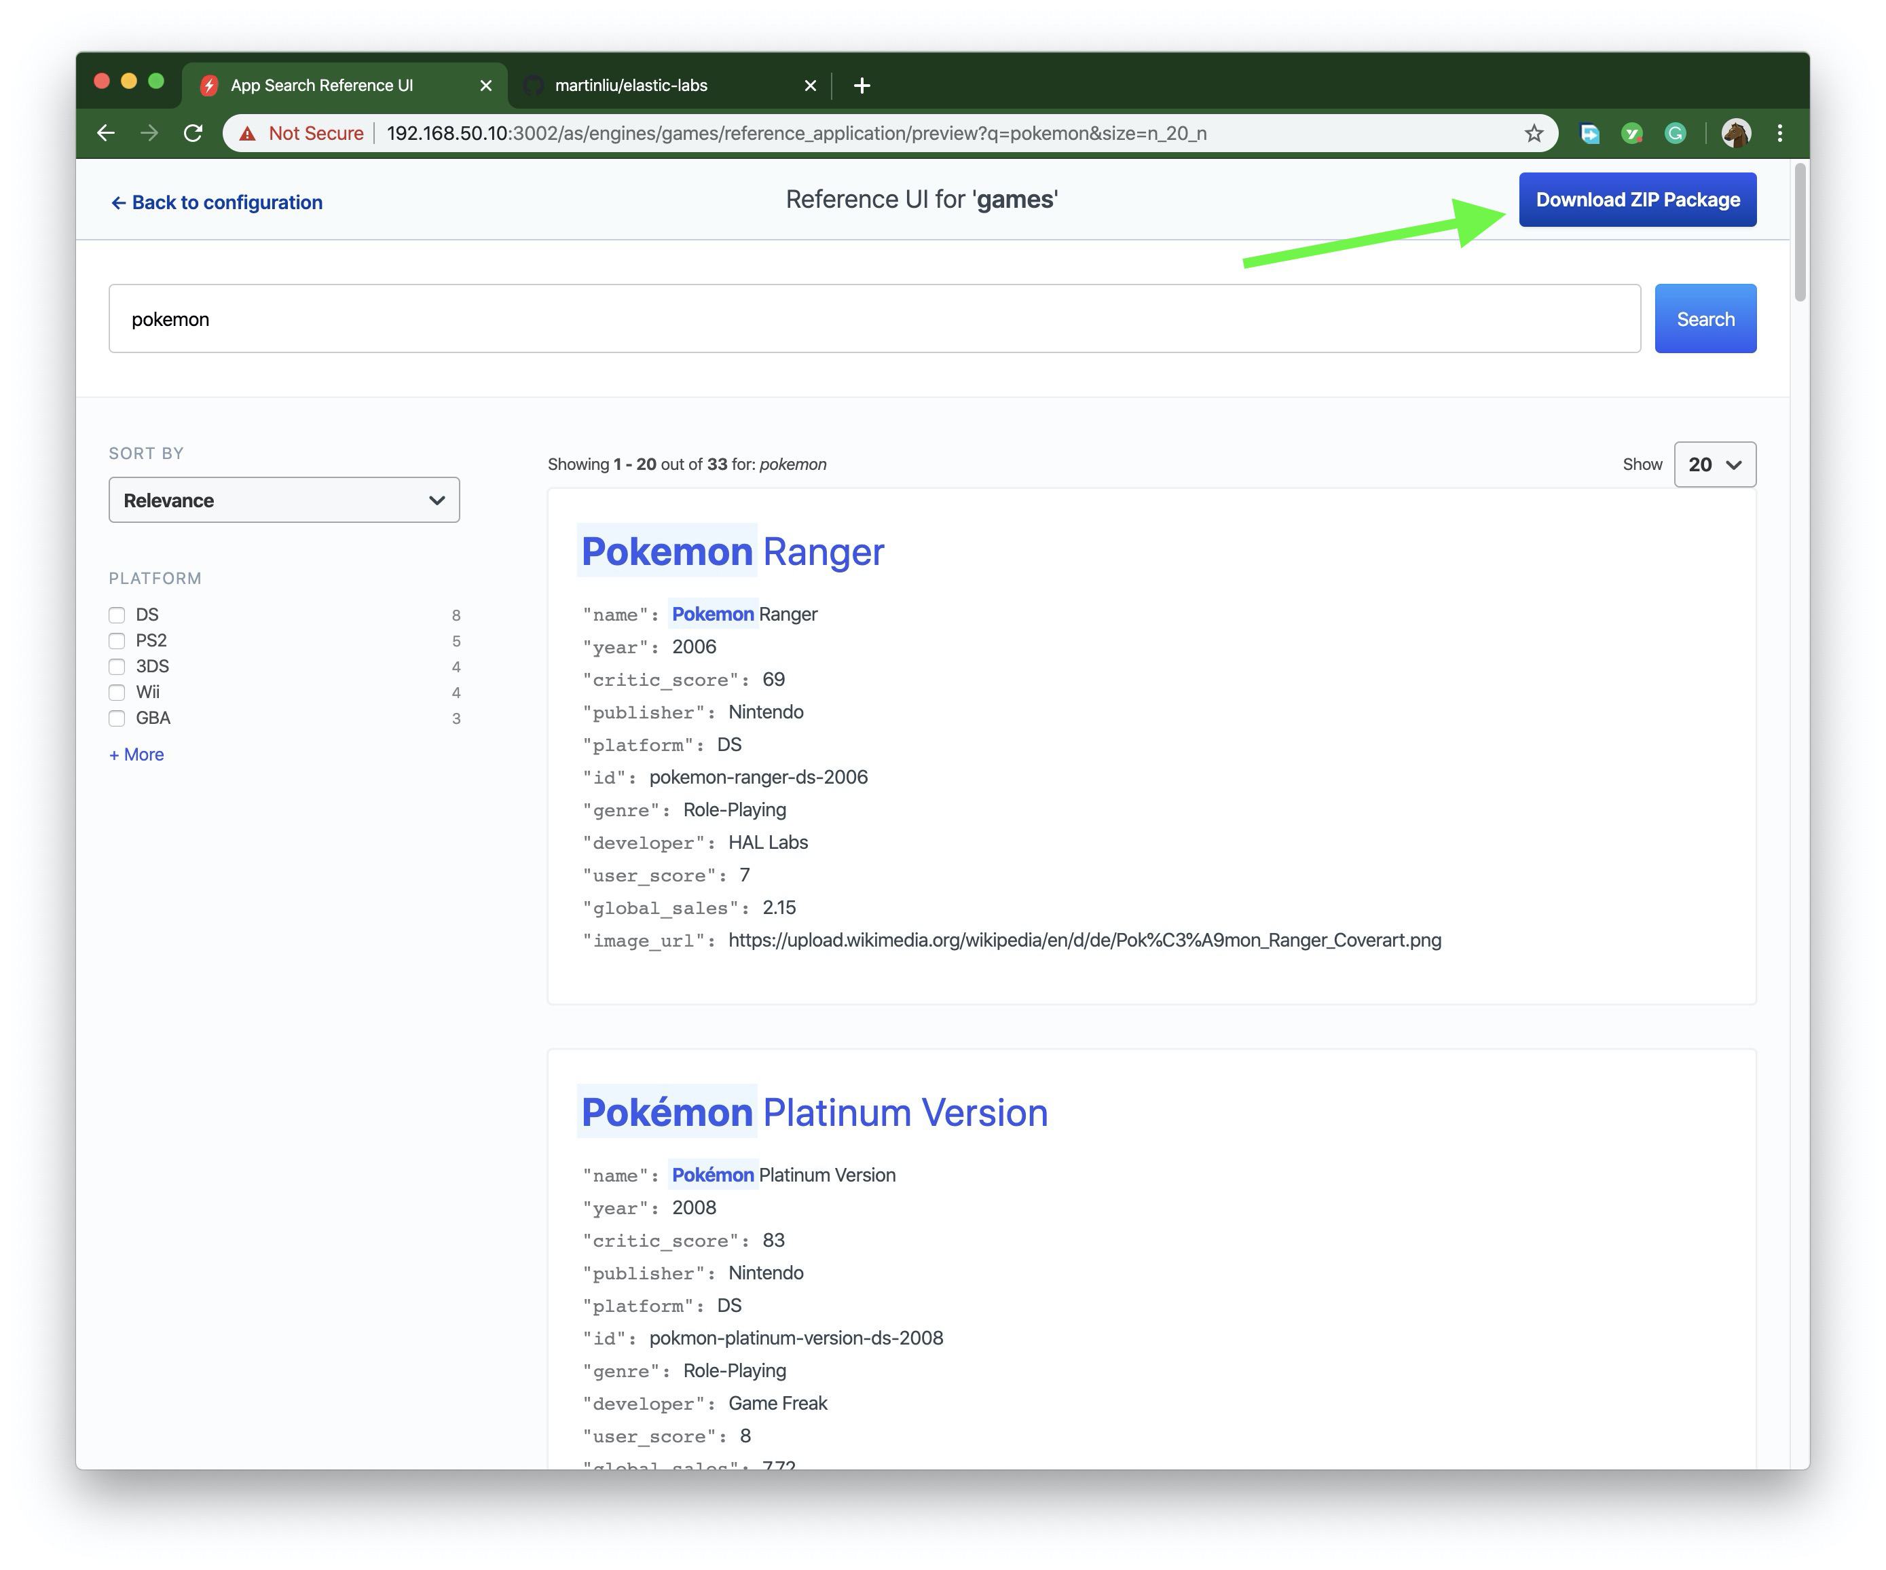Image resolution: width=1886 pixels, height=1570 pixels.
Task: Check the DS platform filter
Action: click(x=117, y=615)
